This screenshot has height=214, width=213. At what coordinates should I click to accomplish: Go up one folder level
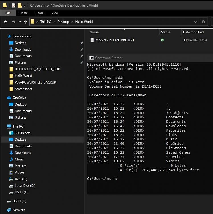pos(26,22)
